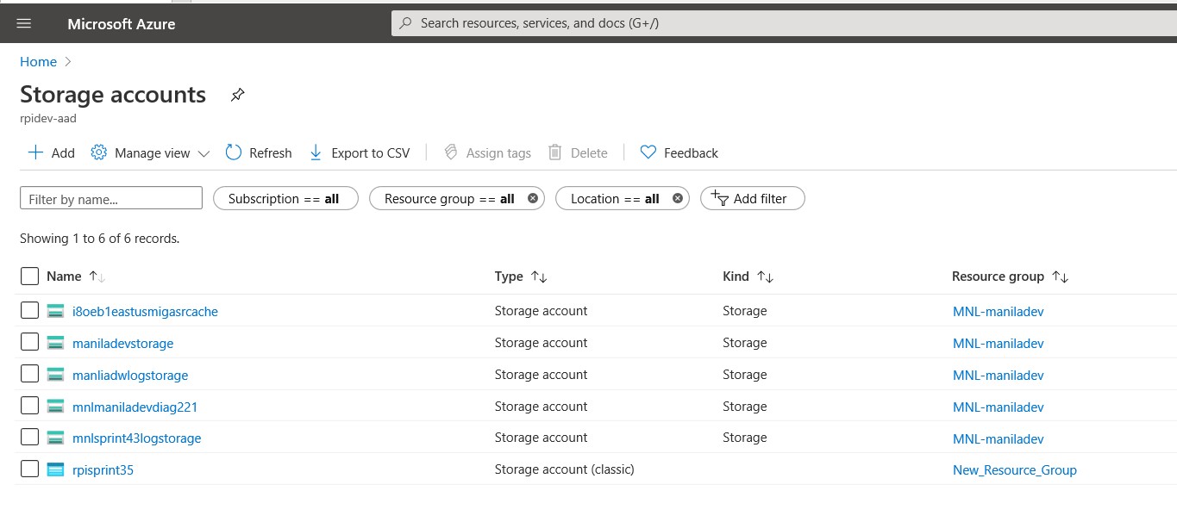
Task: Toggle the select-all checkbox in header
Action: pyautogui.click(x=29, y=276)
